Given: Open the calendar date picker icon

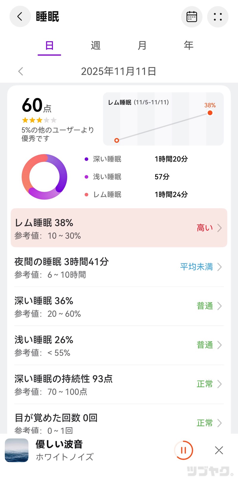Looking at the screenshot, I should click(x=192, y=17).
